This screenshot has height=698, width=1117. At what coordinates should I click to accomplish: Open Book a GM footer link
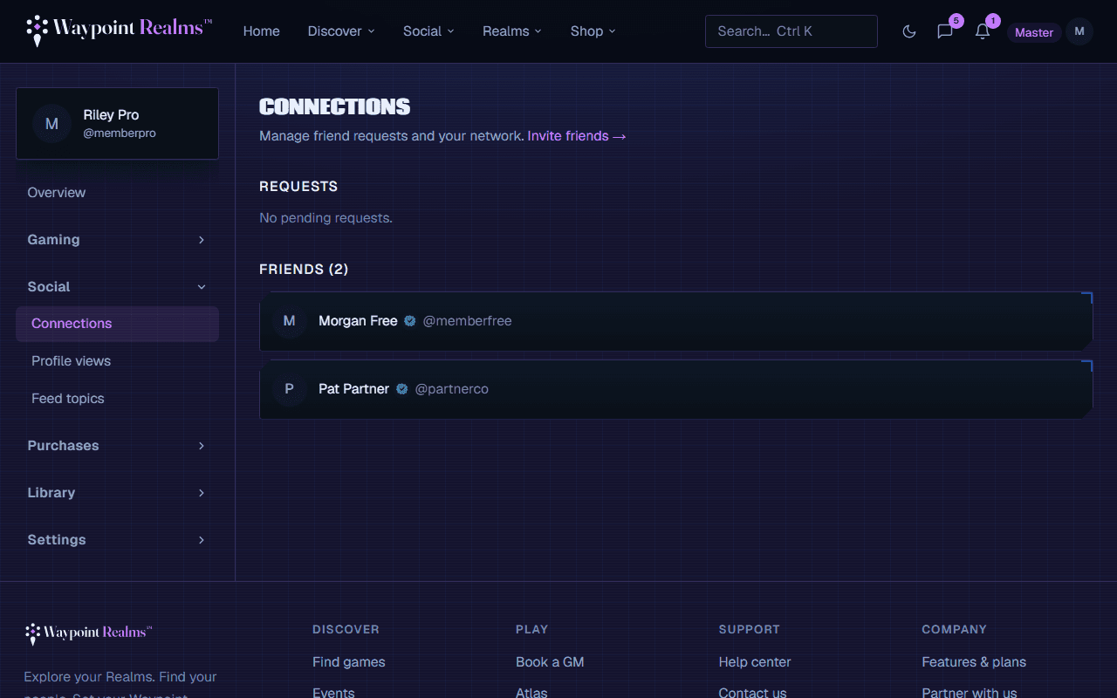click(550, 662)
